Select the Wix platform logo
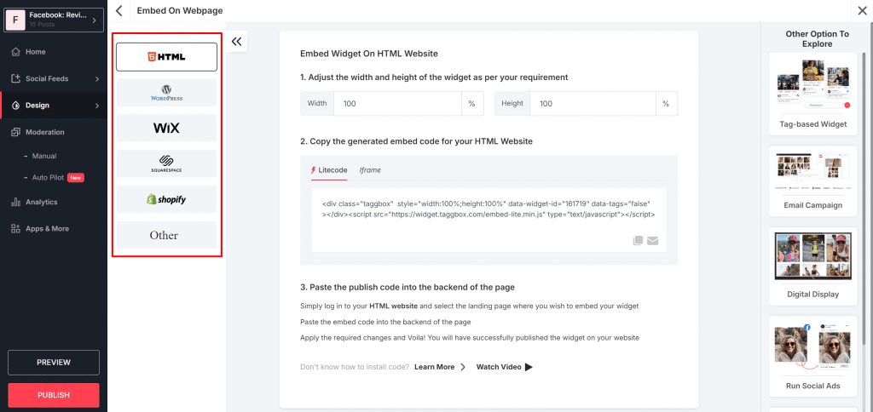This screenshot has width=873, height=412. (x=167, y=129)
